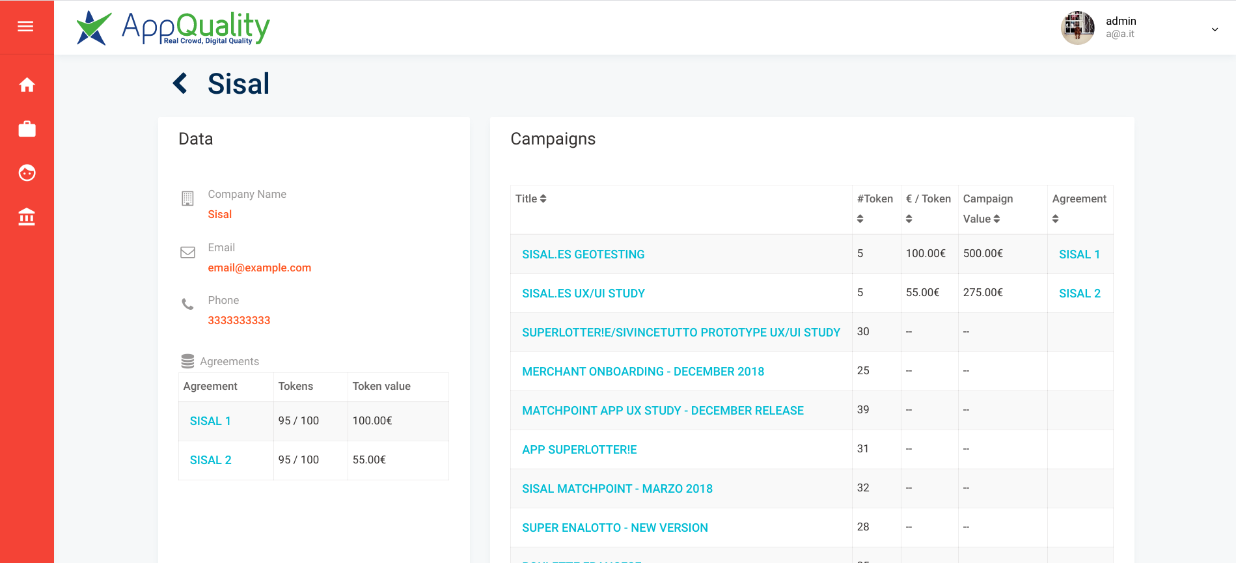Open the SISAL.ES GEOTESTING campaign
The height and width of the screenshot is (563, 1236).
click(x=583, y=254)
